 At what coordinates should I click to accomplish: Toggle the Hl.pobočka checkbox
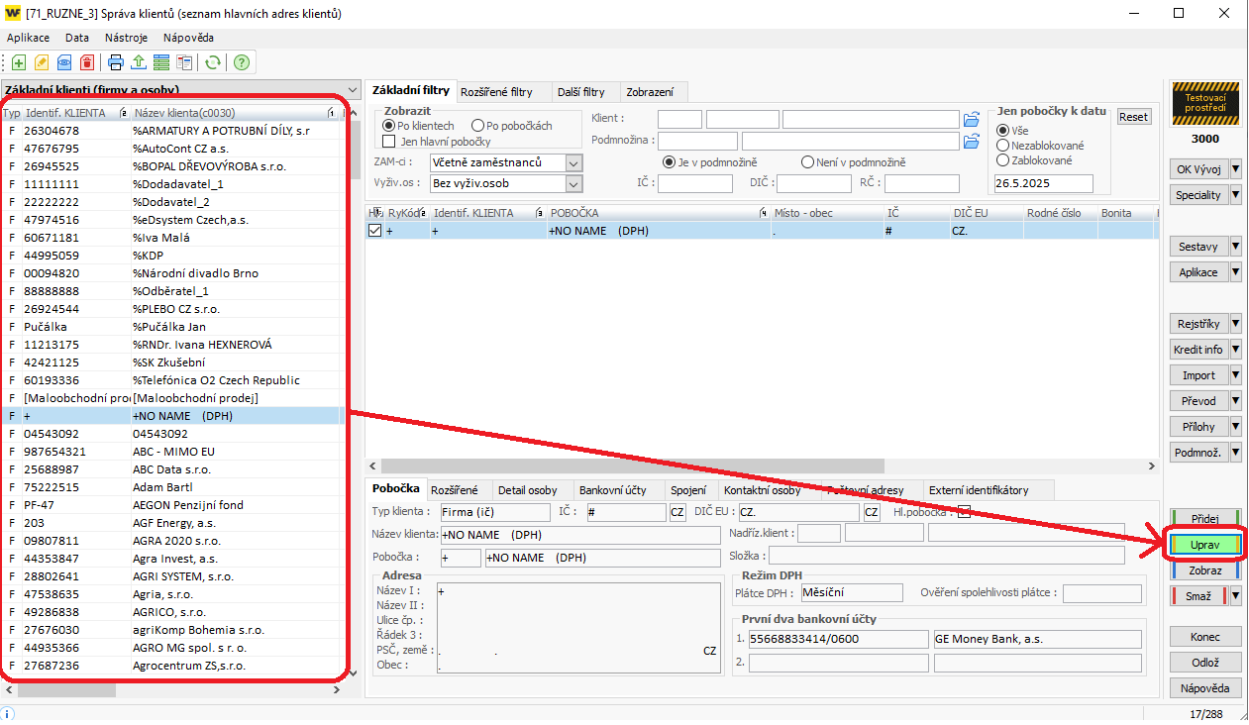(x=963, y=512)
